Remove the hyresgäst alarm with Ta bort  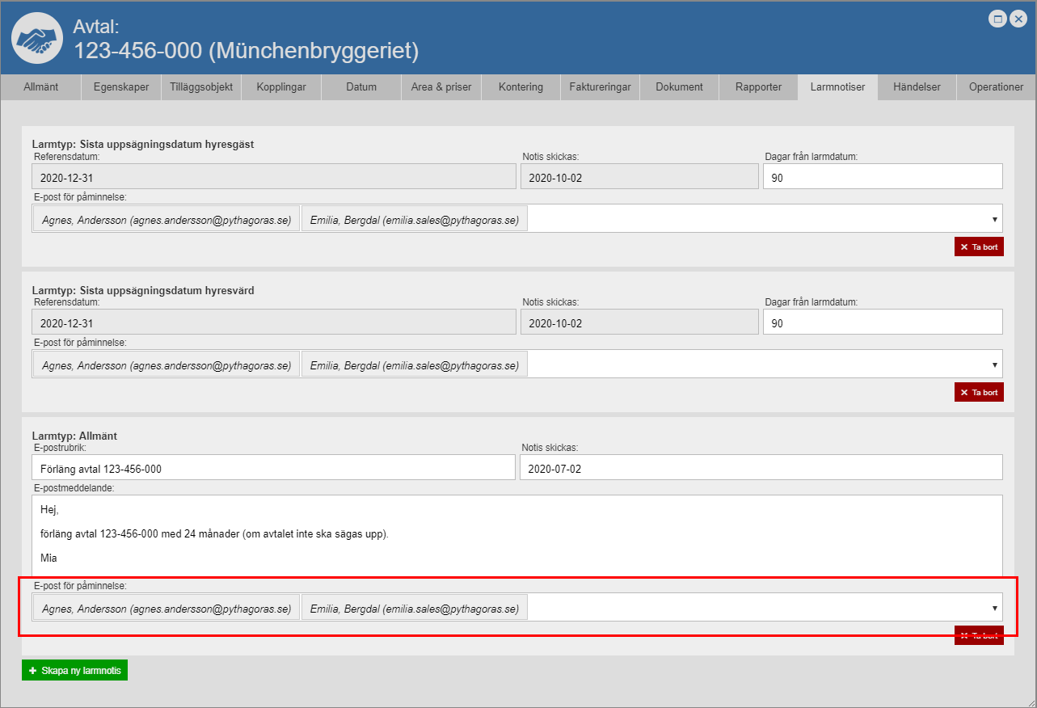(979, 247)
